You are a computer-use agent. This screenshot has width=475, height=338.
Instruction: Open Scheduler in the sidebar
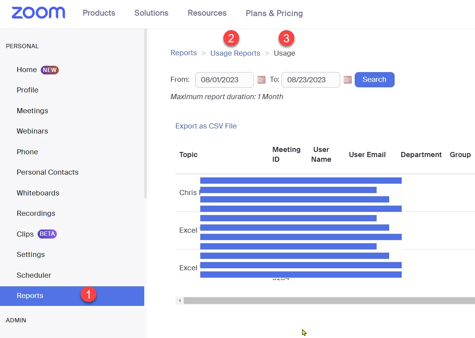34,275
